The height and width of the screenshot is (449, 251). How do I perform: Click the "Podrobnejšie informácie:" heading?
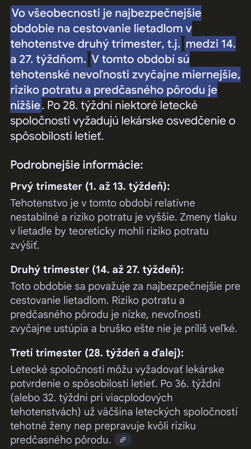76,165
